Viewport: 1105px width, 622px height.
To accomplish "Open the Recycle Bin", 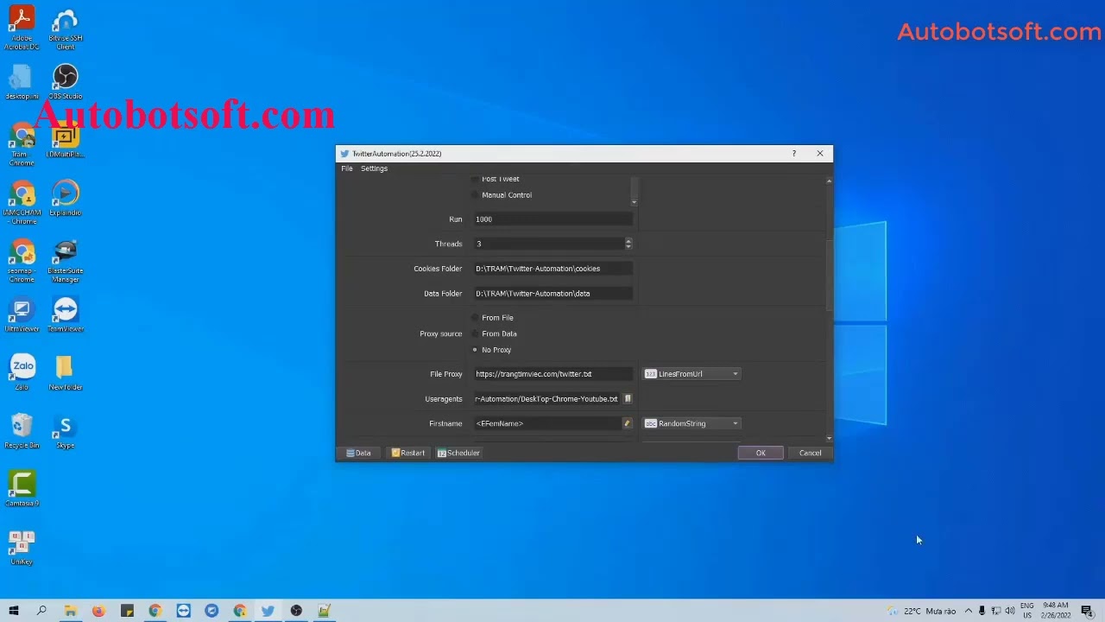I will point(22,430).
